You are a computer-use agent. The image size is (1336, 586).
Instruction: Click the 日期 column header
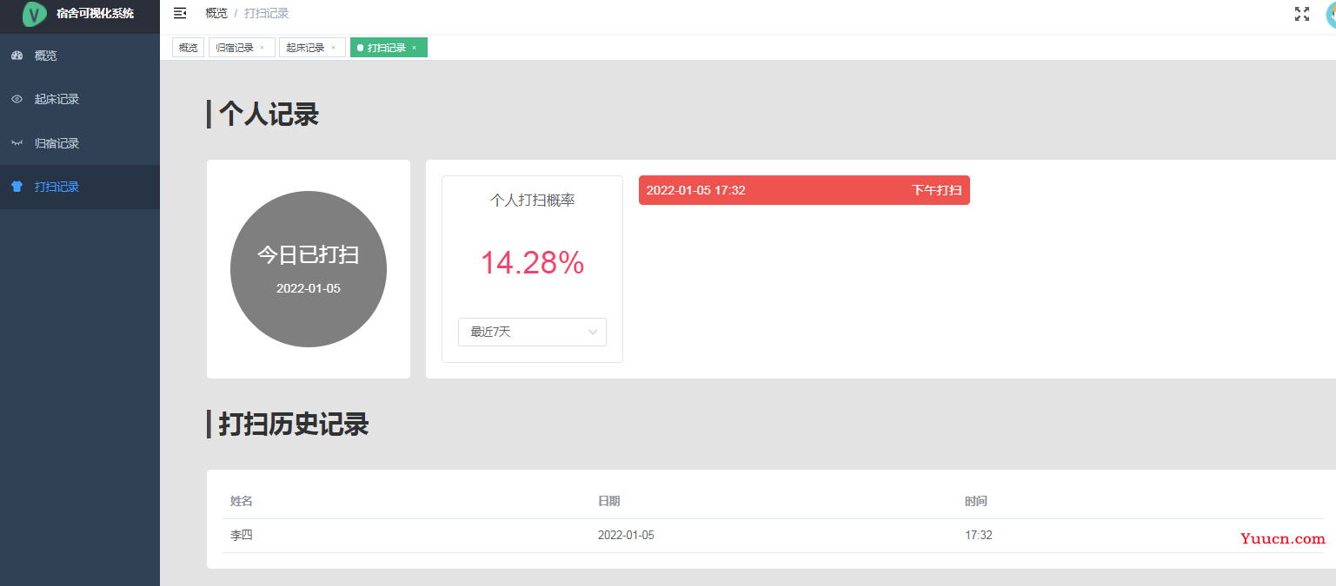click(x=608, y=501)
